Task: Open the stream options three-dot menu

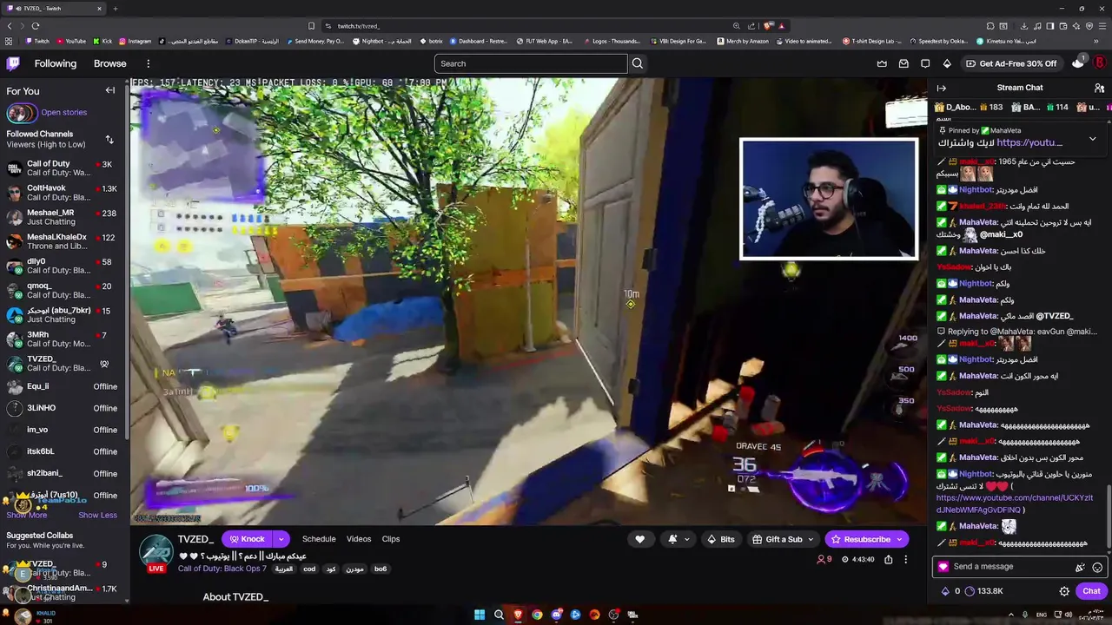Action: tap(905, 560)
